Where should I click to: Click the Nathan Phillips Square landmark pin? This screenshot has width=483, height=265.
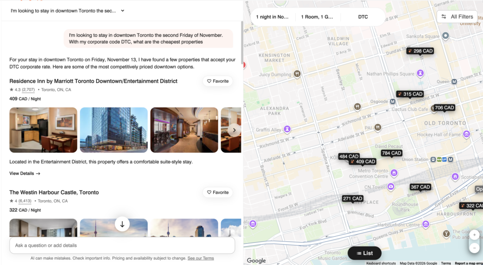(x=420, y=73)
